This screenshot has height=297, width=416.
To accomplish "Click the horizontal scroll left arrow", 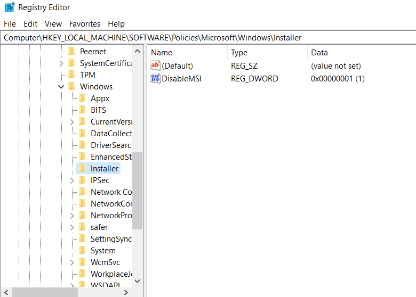I will pyautogui.click(x=6, y=292).
